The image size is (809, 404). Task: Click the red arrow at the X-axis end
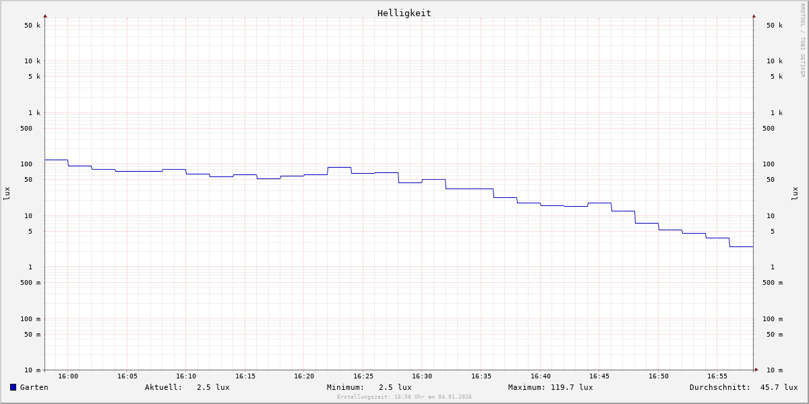click(756, 370)
